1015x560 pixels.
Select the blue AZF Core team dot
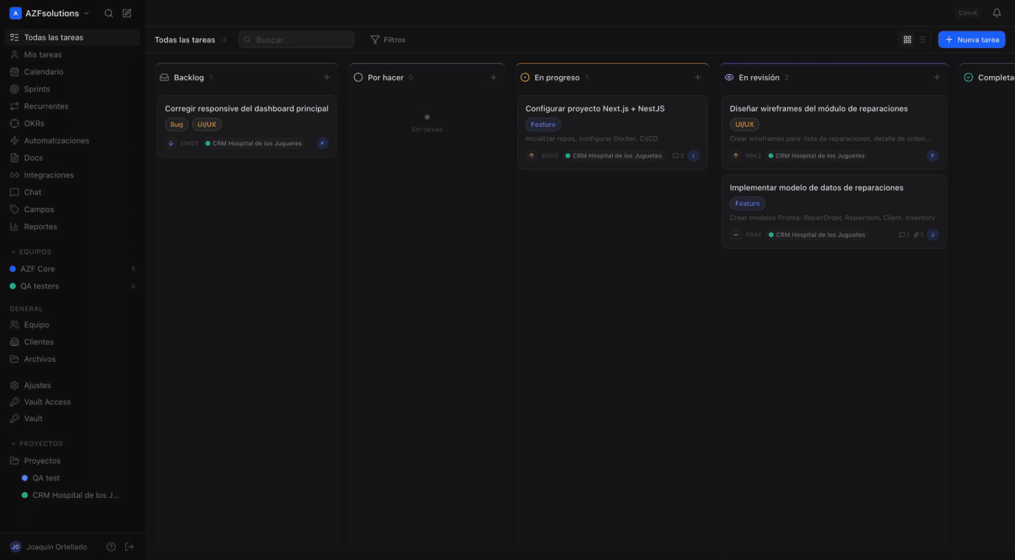click(x=13, y=269)
